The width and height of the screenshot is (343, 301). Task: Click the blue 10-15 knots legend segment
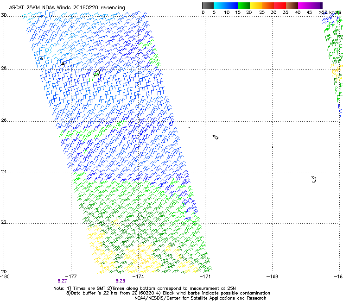(232, 6)
